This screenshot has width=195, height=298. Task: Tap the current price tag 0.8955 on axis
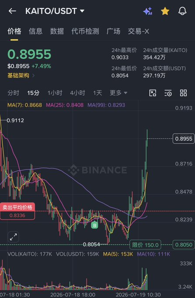[184, 139]
